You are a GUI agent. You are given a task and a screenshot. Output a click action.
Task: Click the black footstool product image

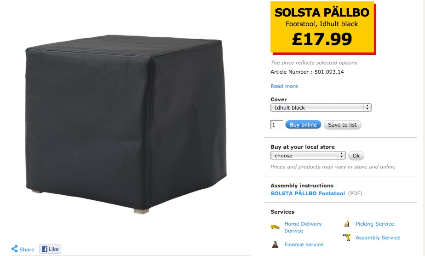126,124
